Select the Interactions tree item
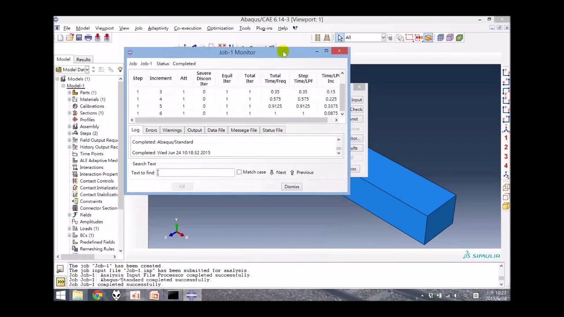The width and height of the screenshot is (564, 317). pyautogui.click(x=92, y=167)
